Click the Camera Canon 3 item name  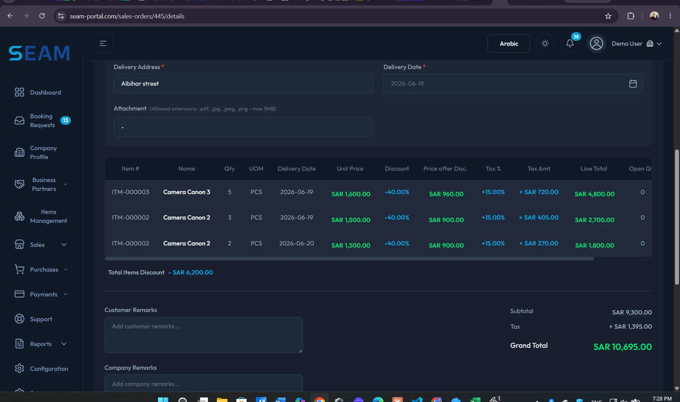pyautogui.click(x=186, y=192)
